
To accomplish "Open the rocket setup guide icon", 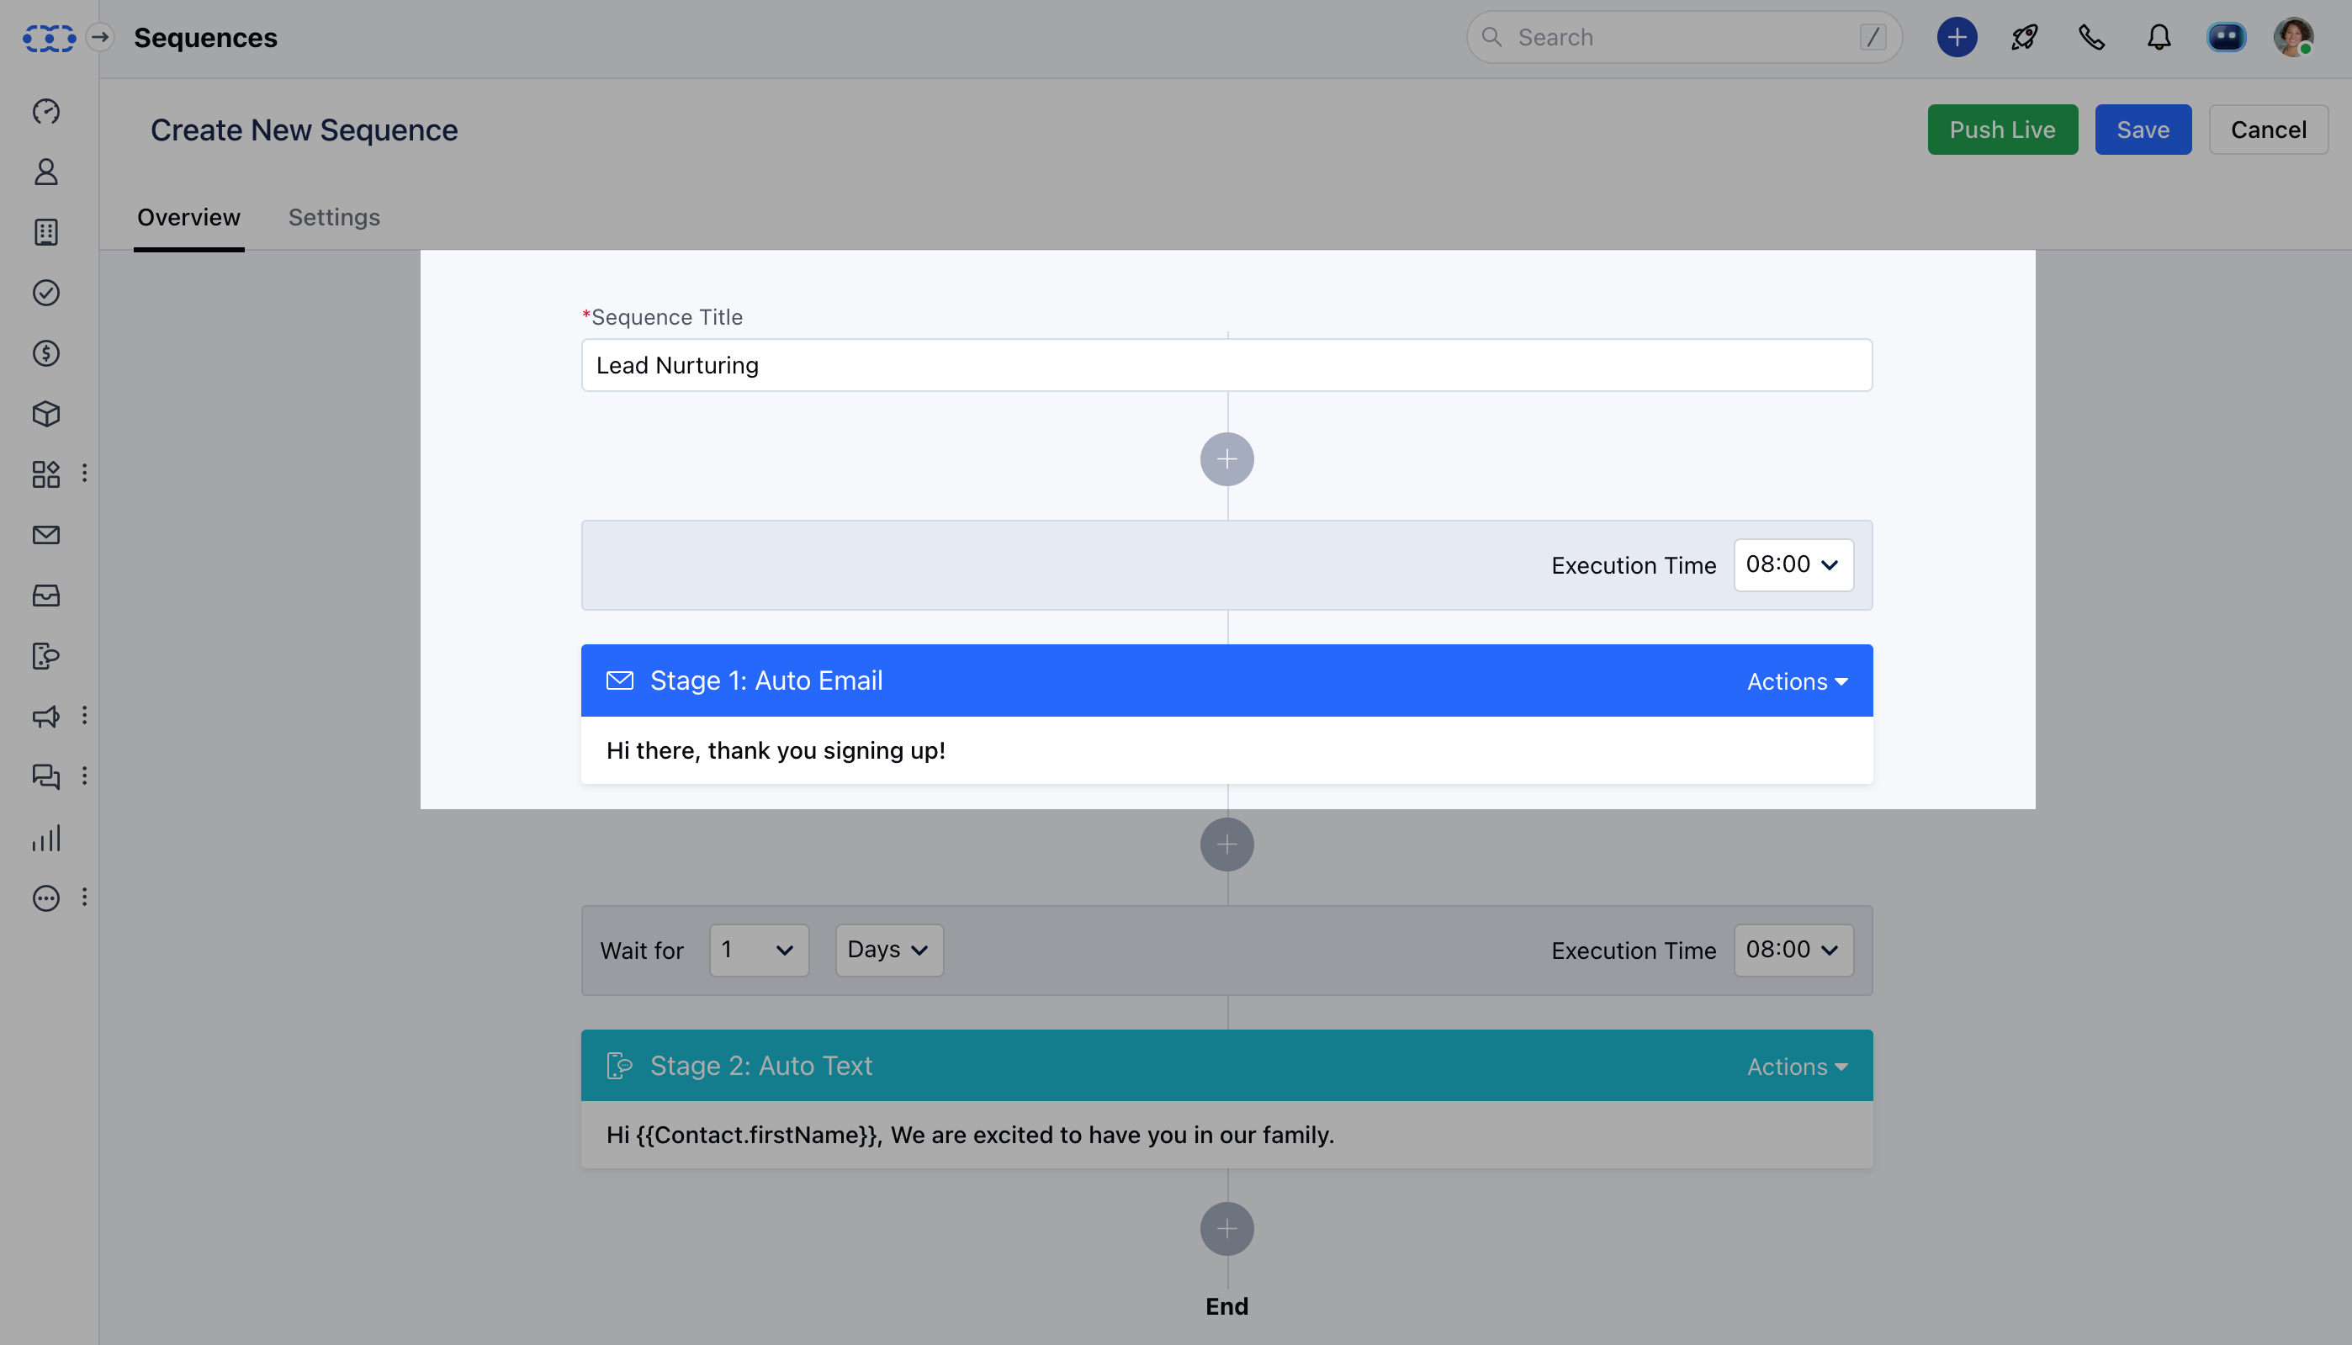I will tap(2024, 37).
